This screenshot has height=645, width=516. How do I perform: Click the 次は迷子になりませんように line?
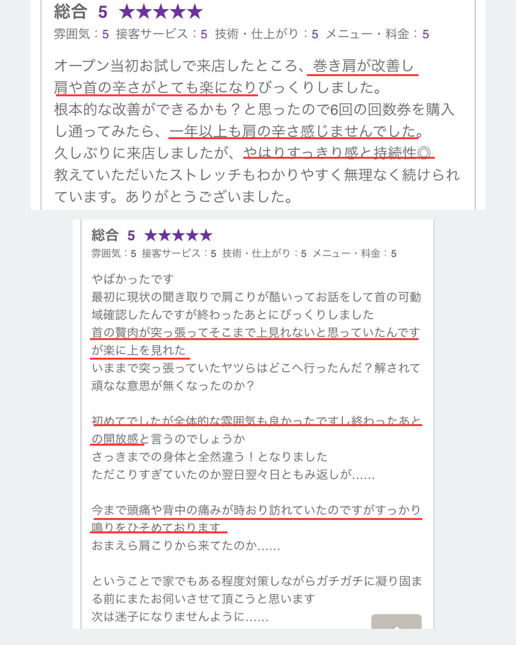(180, 616)
